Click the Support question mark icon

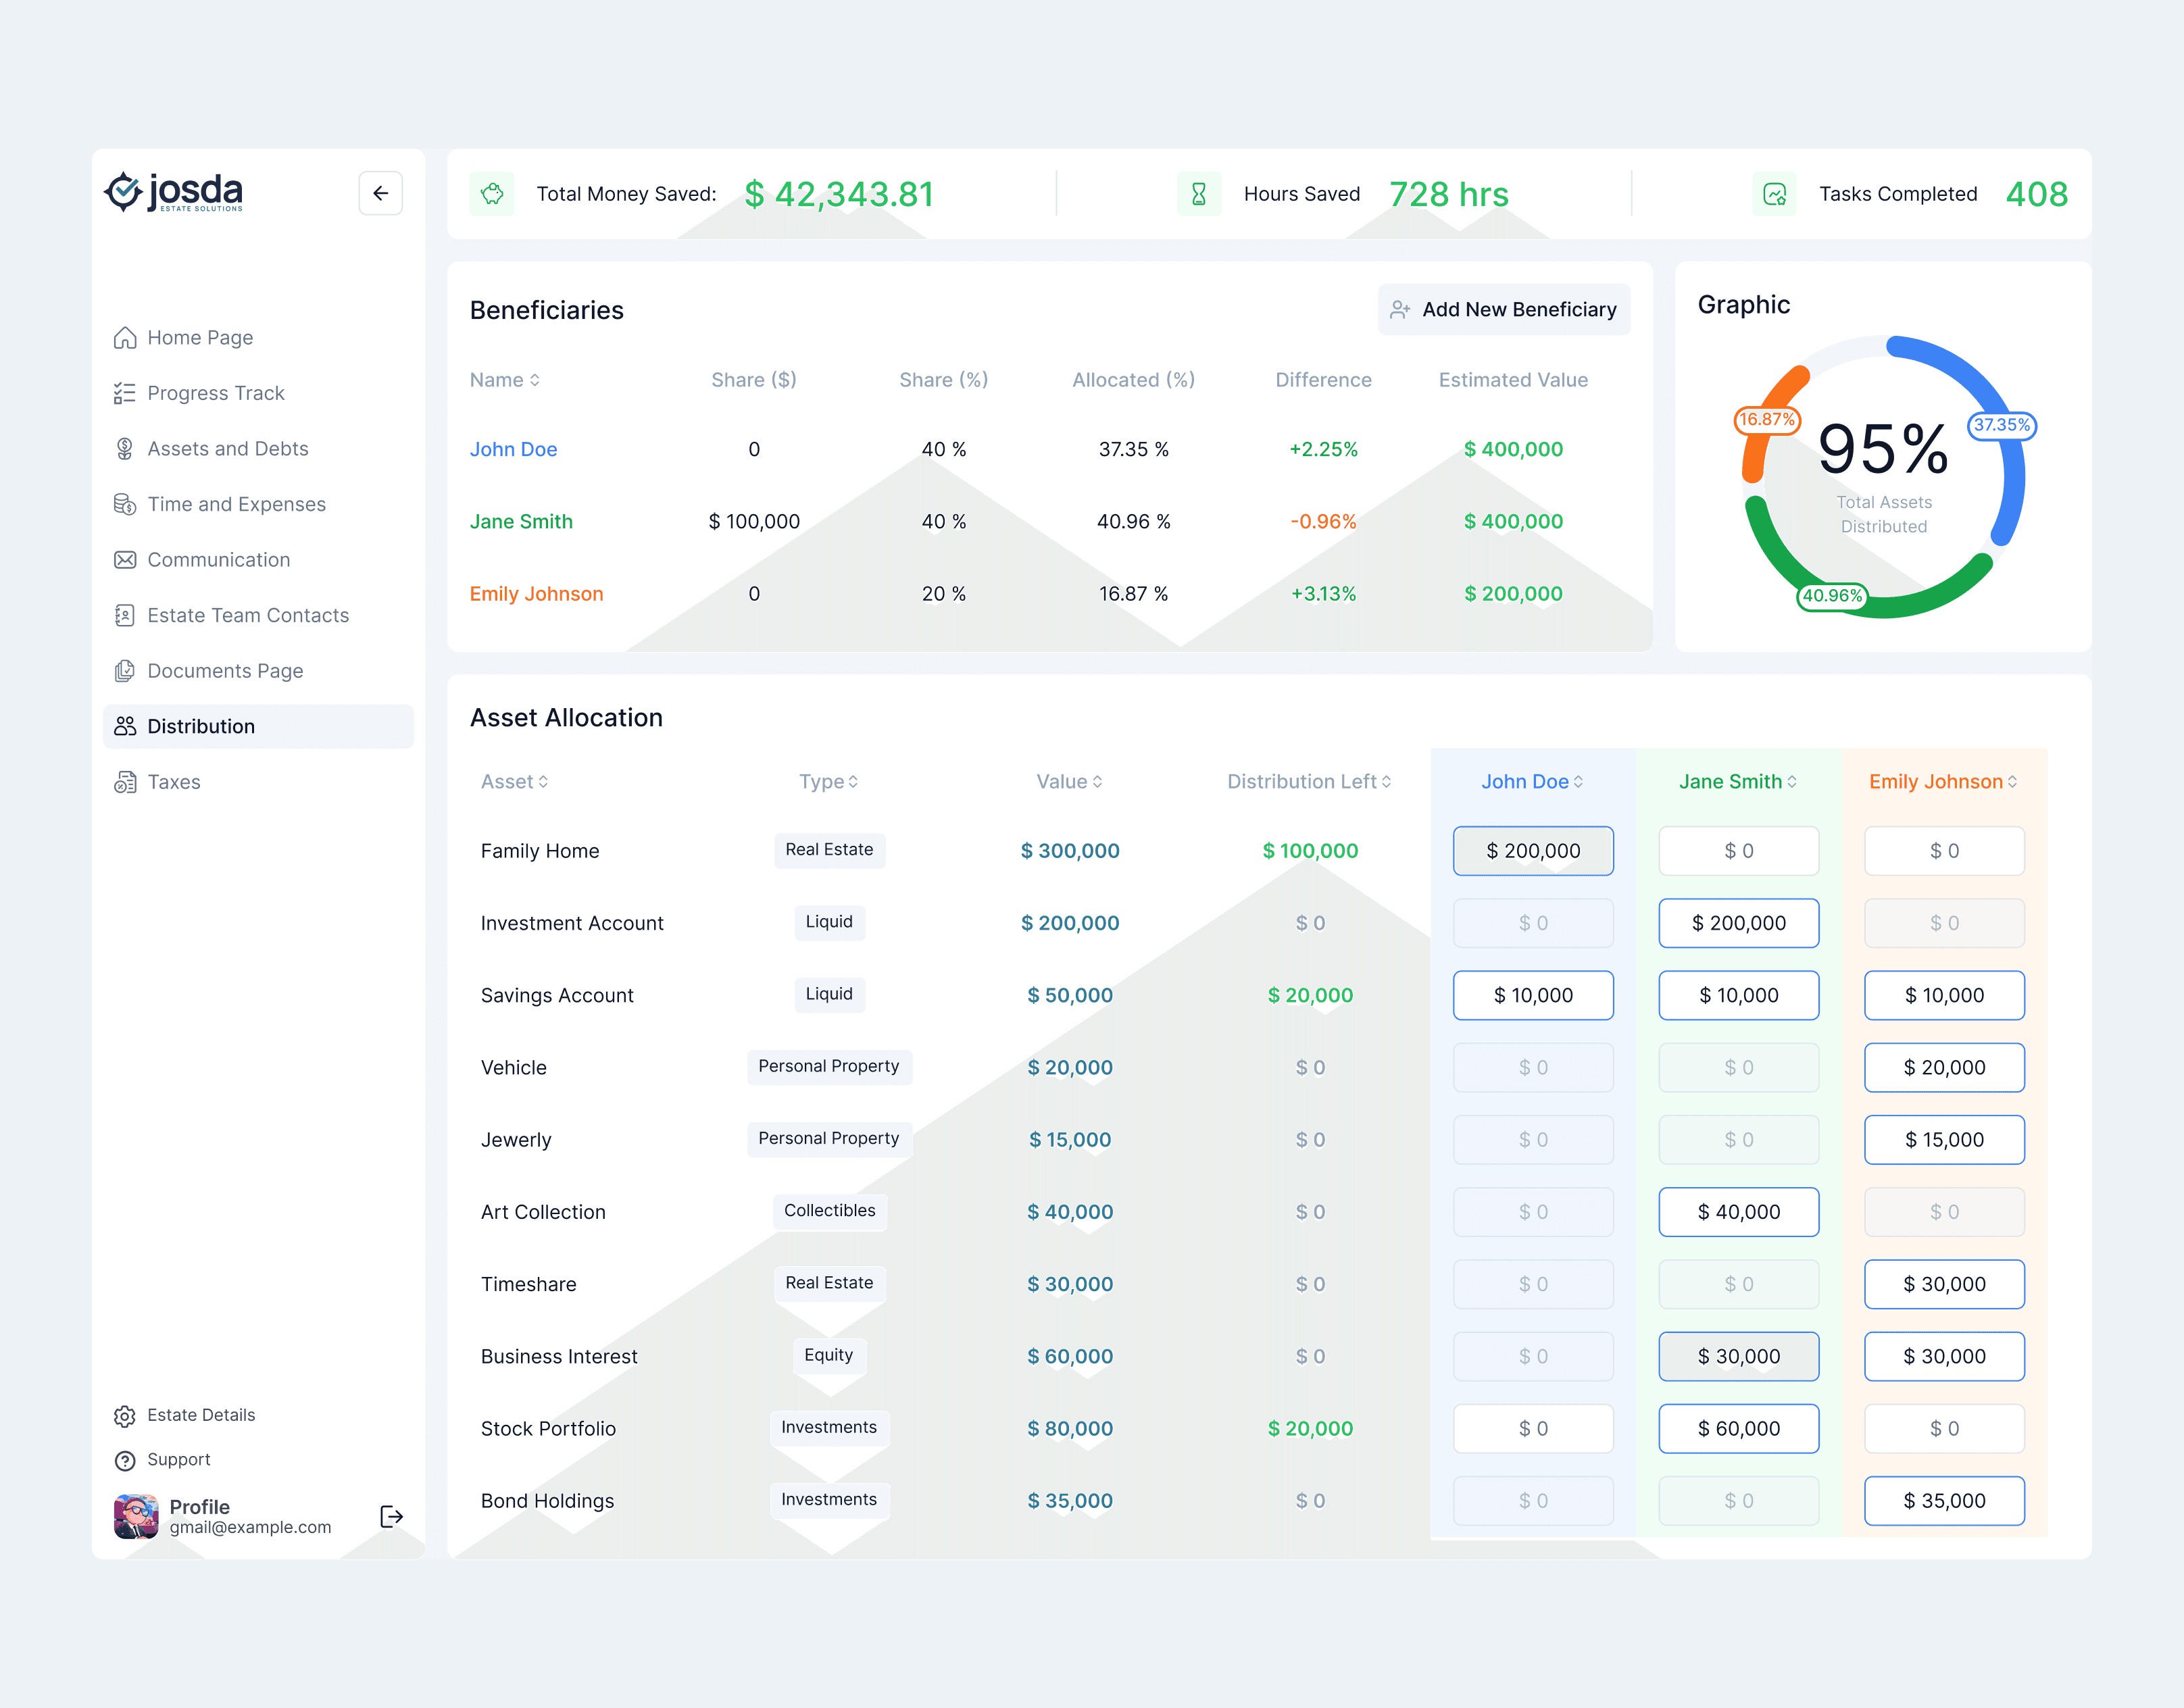125,1461
